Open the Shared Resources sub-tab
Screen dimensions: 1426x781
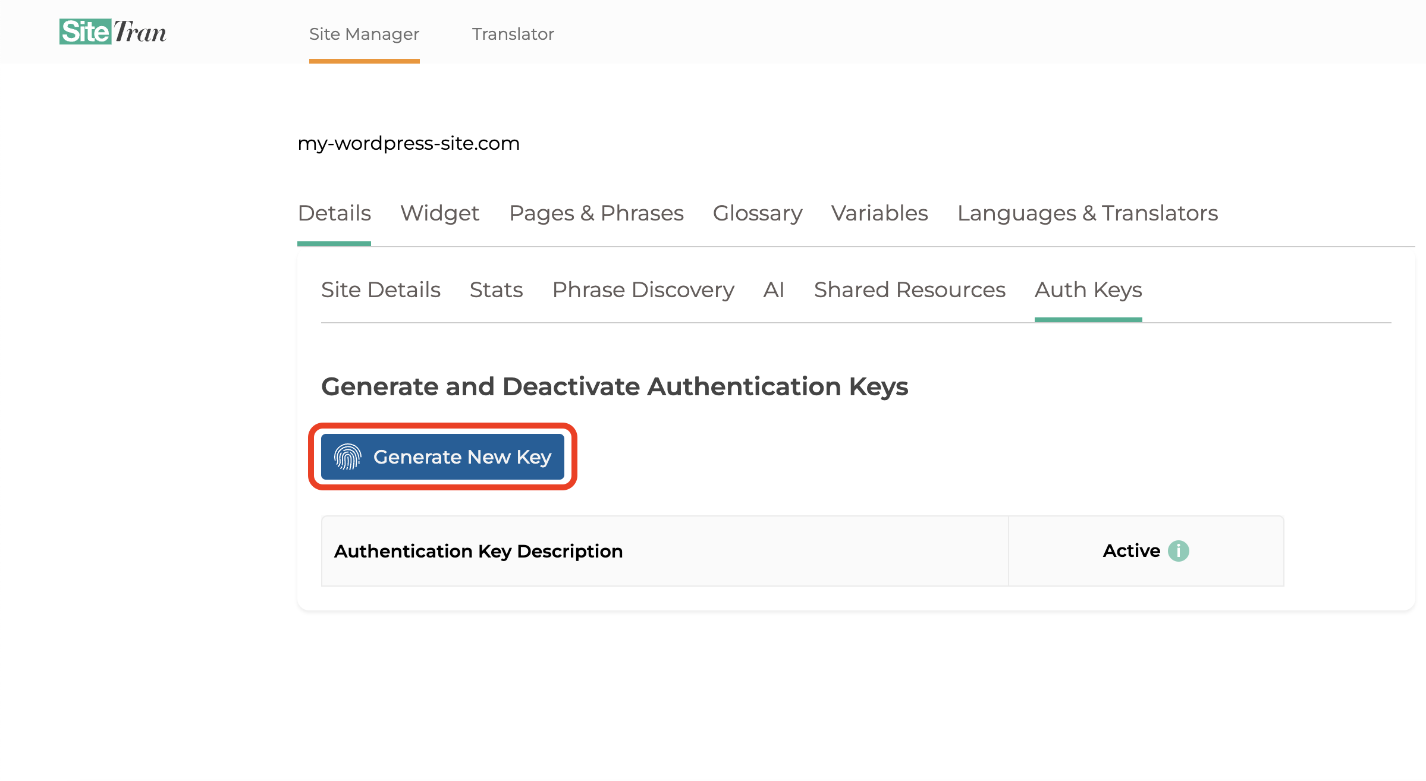pyautogui.click(x=909, y=289)
